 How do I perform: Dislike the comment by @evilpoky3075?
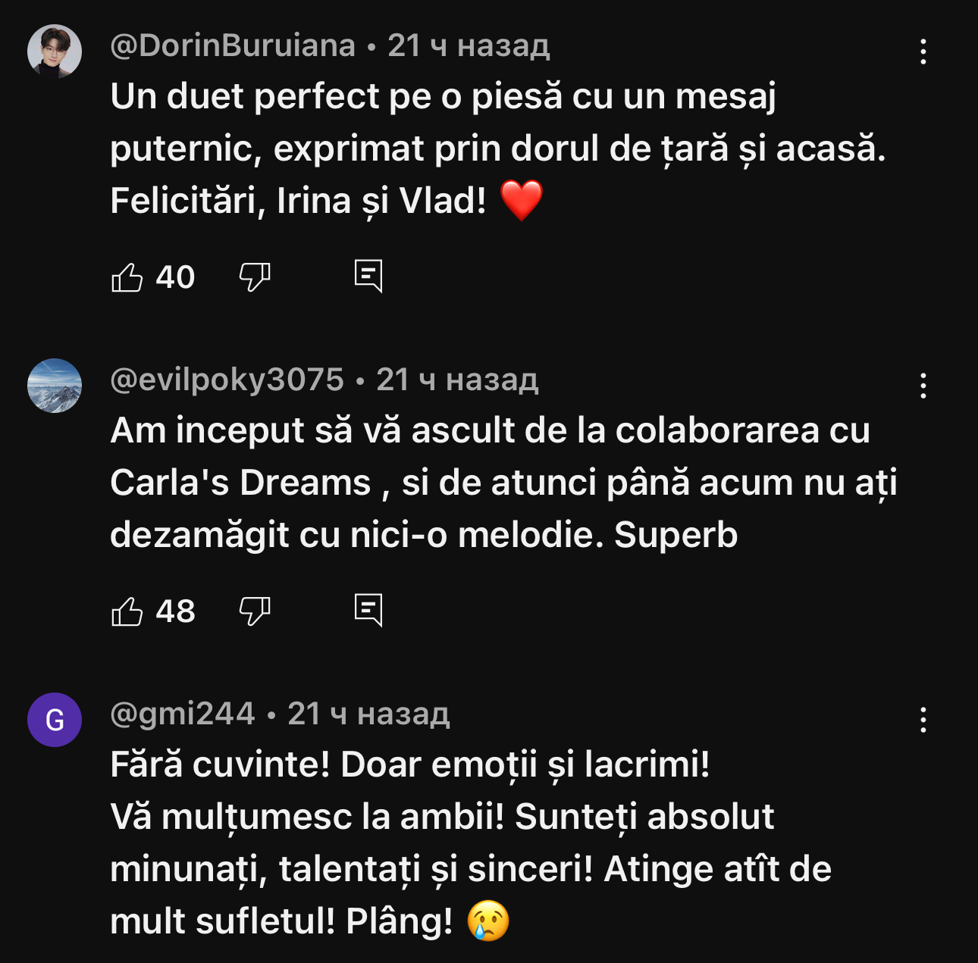tap(255, 611)
